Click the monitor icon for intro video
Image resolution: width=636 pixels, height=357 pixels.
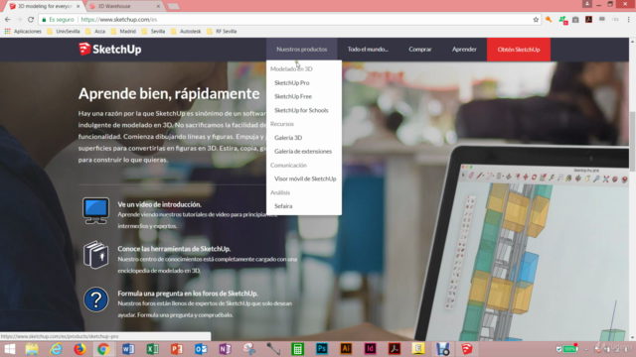pos(95,210)
